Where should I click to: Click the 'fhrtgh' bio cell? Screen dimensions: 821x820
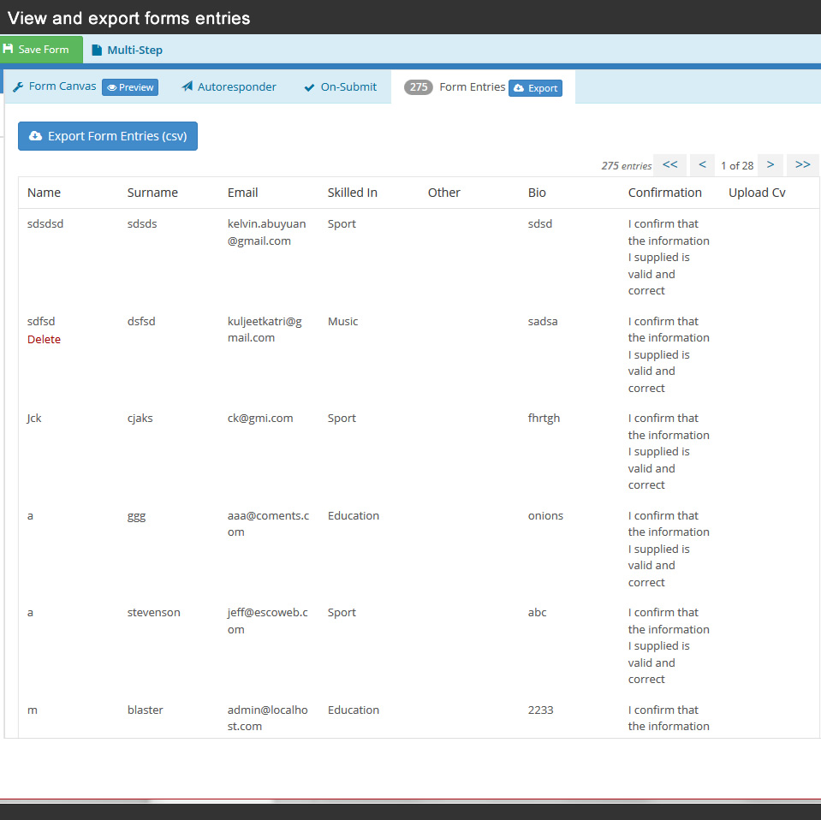coord(544,419)
